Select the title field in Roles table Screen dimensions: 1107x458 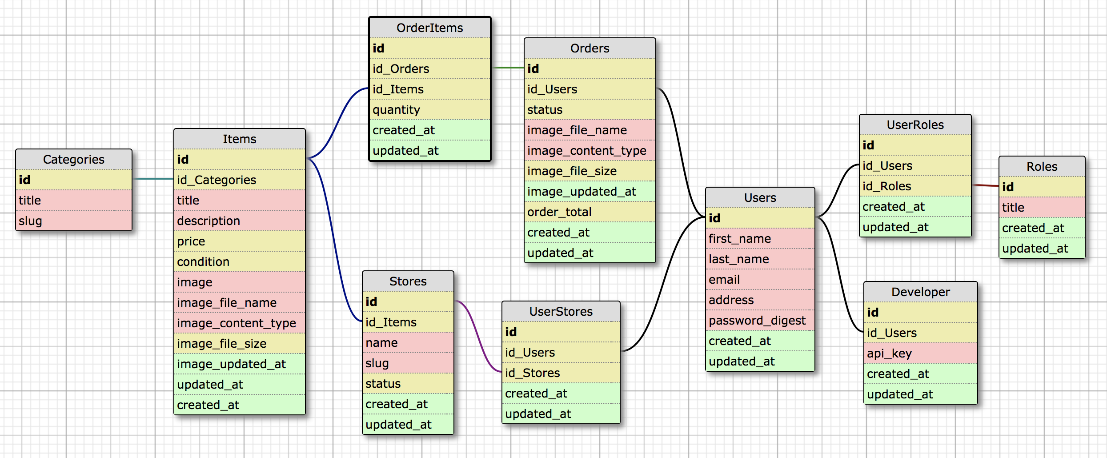point(1042,207)
